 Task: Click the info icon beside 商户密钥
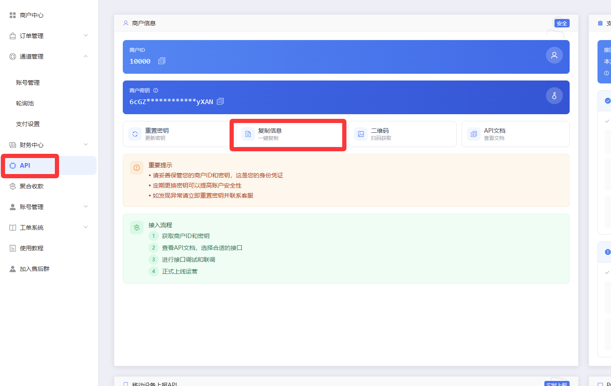(156, 91)
